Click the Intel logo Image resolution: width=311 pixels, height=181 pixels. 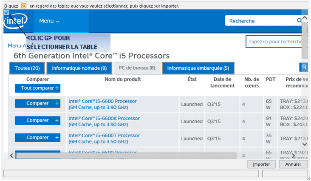(x=15, y=21)
